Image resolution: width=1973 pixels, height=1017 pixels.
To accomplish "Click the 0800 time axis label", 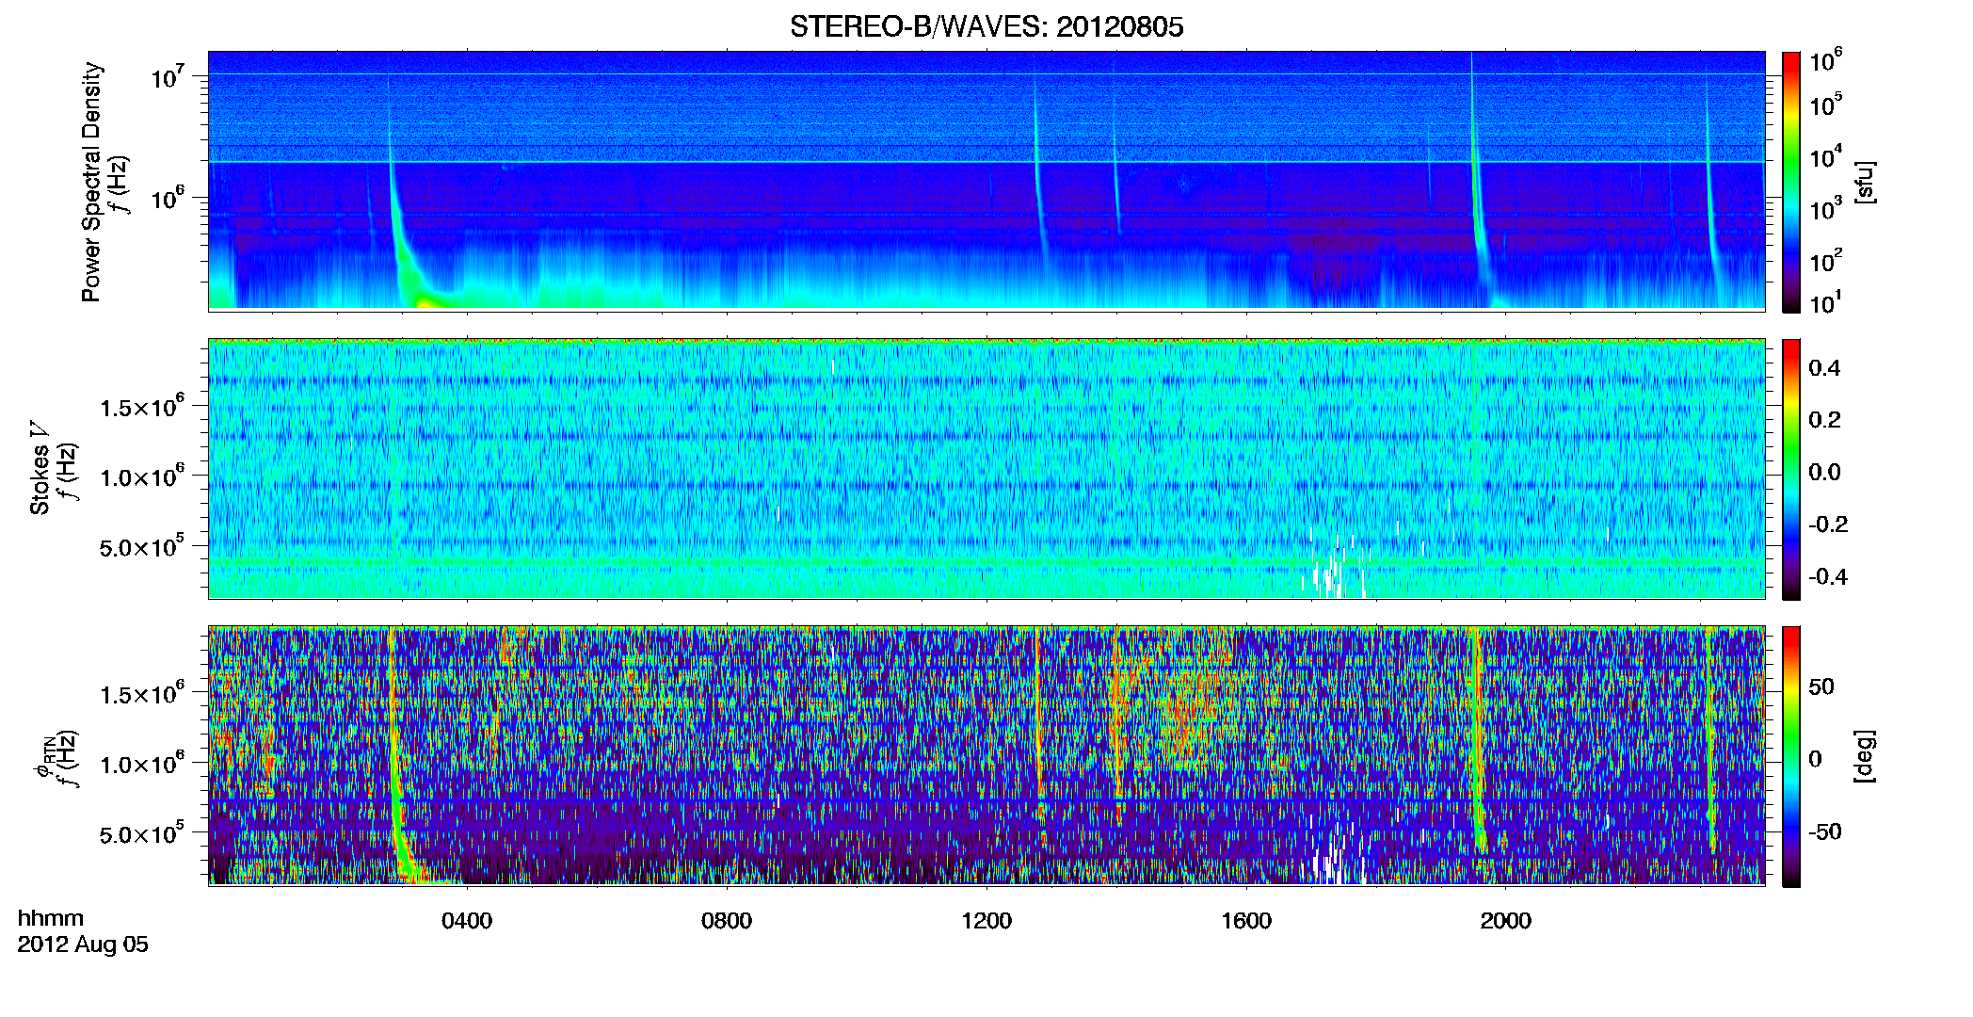I will pos(727,921).
